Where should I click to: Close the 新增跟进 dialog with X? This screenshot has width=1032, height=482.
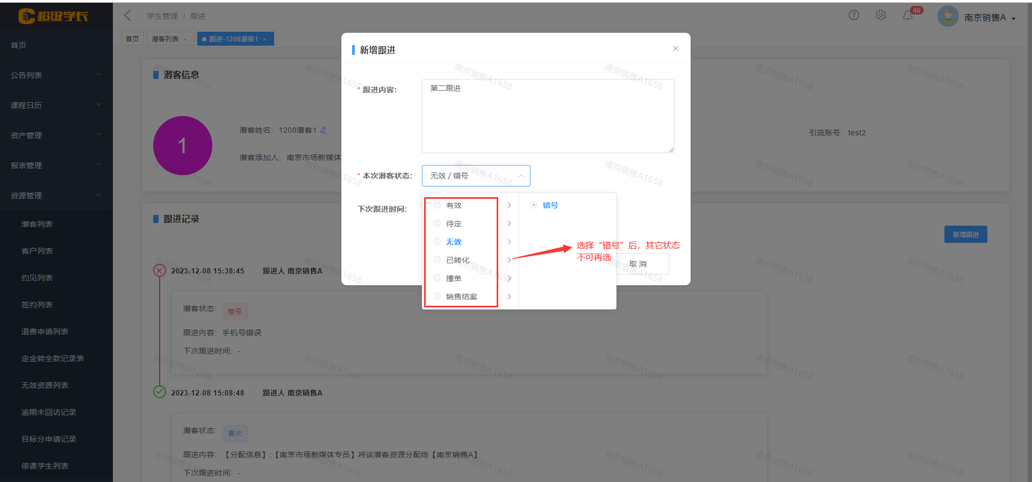click(x=675, y=48)
